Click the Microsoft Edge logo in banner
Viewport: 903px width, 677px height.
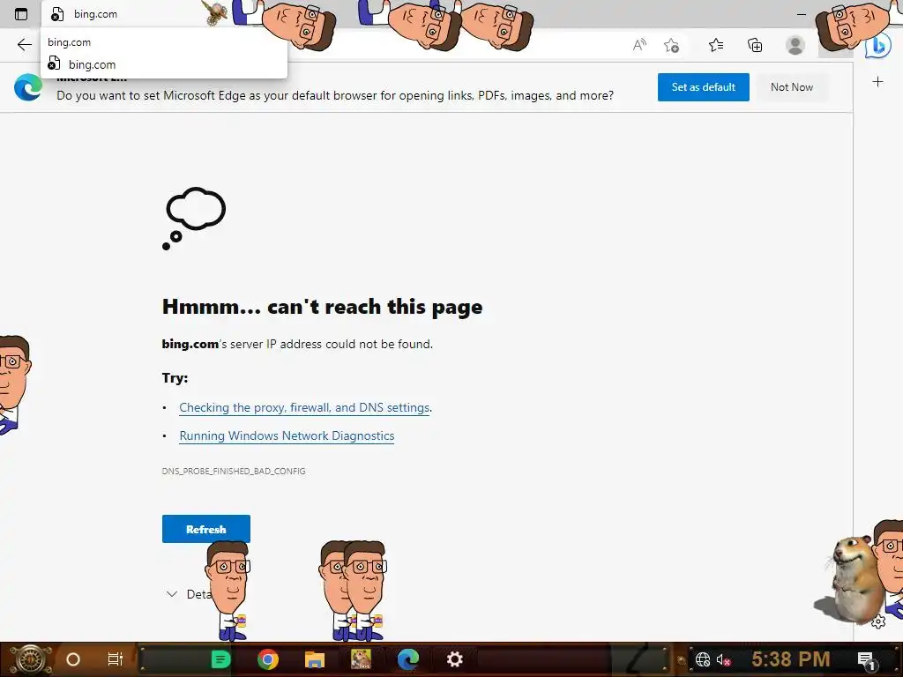(28, 87)
